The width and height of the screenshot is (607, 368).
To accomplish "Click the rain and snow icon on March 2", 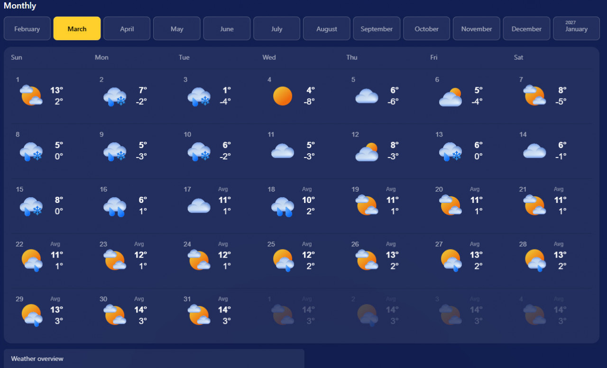I will [x=114, y=96].
